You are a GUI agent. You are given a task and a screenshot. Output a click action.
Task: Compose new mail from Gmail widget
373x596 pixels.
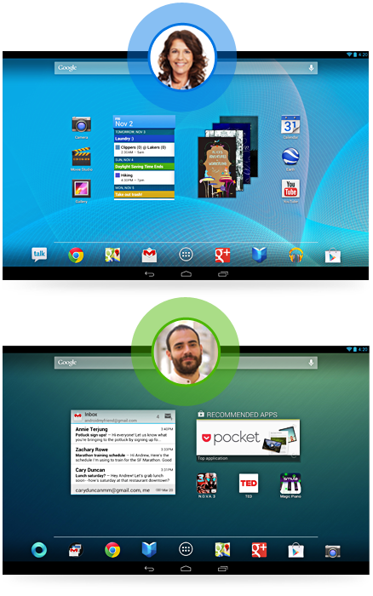(168, 416)
